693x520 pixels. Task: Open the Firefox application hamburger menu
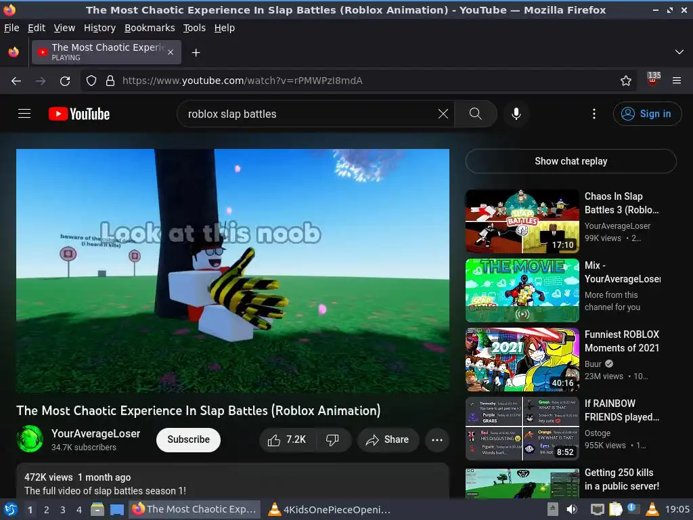click(676, 81)
